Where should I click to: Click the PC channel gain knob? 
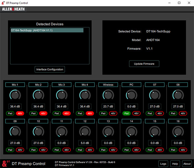click(131, 95)
